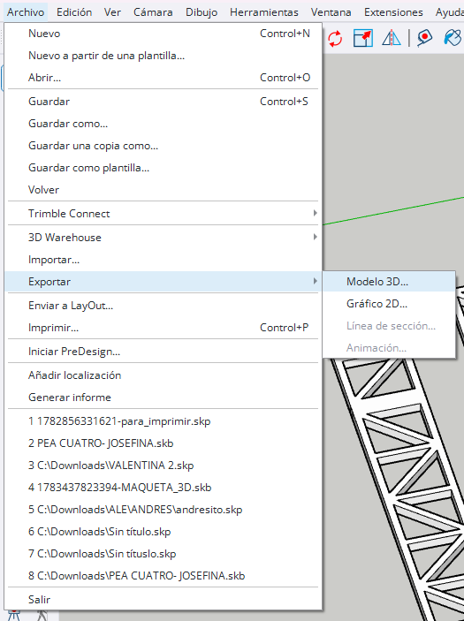464x621 pixels.
Task: Expand the Exportar submenu arrow
Action: click(315, 281)
